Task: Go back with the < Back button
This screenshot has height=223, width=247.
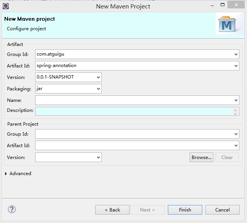Action: (112, 210)
